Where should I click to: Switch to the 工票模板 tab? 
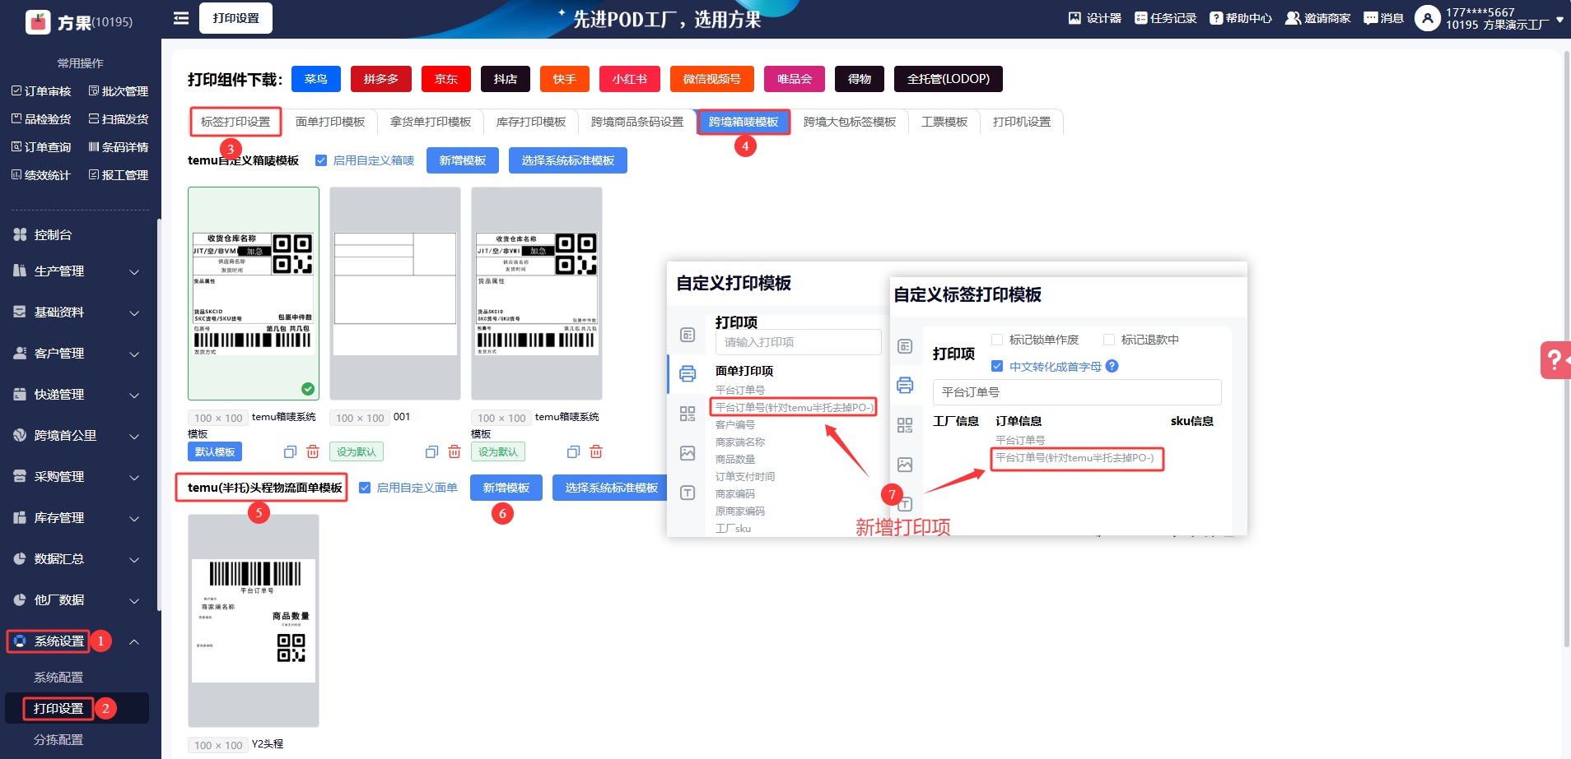click(944, 122)
